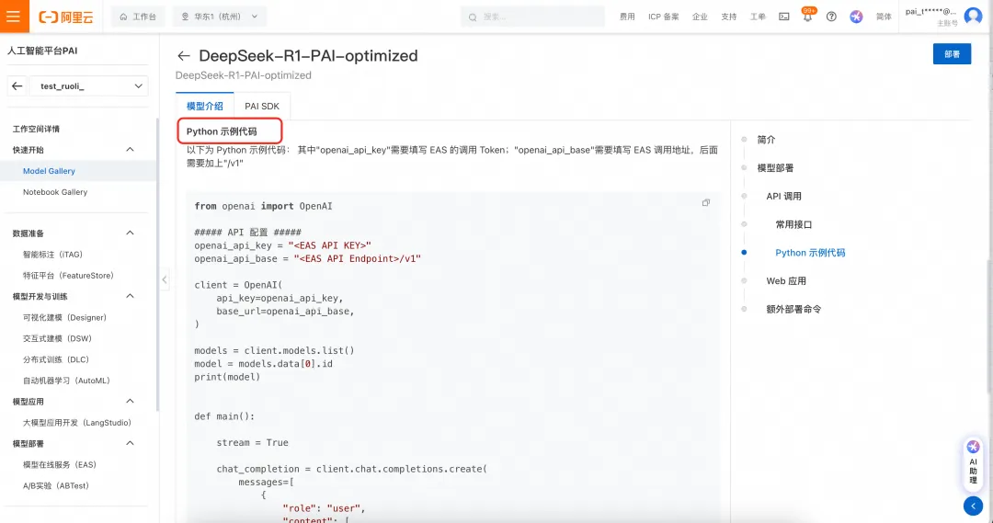Click the DeepSeek-R1-PAI-optimized subtitle text
This screenshot has width=993, height=523.
tap(243, 75)
